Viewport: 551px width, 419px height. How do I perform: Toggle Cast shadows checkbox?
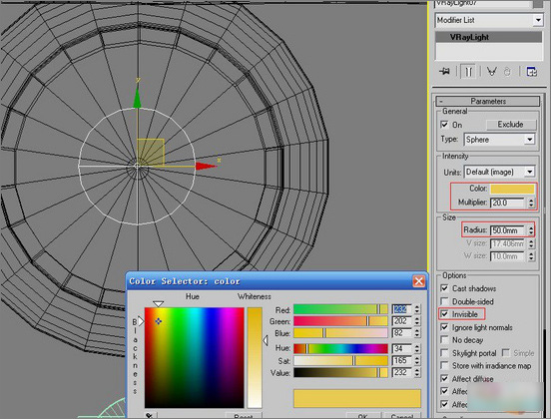[444, 288]
